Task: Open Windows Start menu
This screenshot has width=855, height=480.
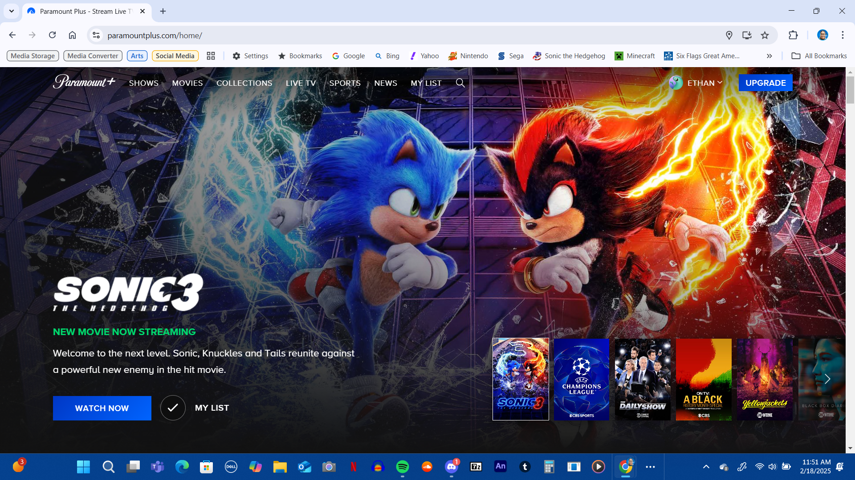Action: click(83, 467)
